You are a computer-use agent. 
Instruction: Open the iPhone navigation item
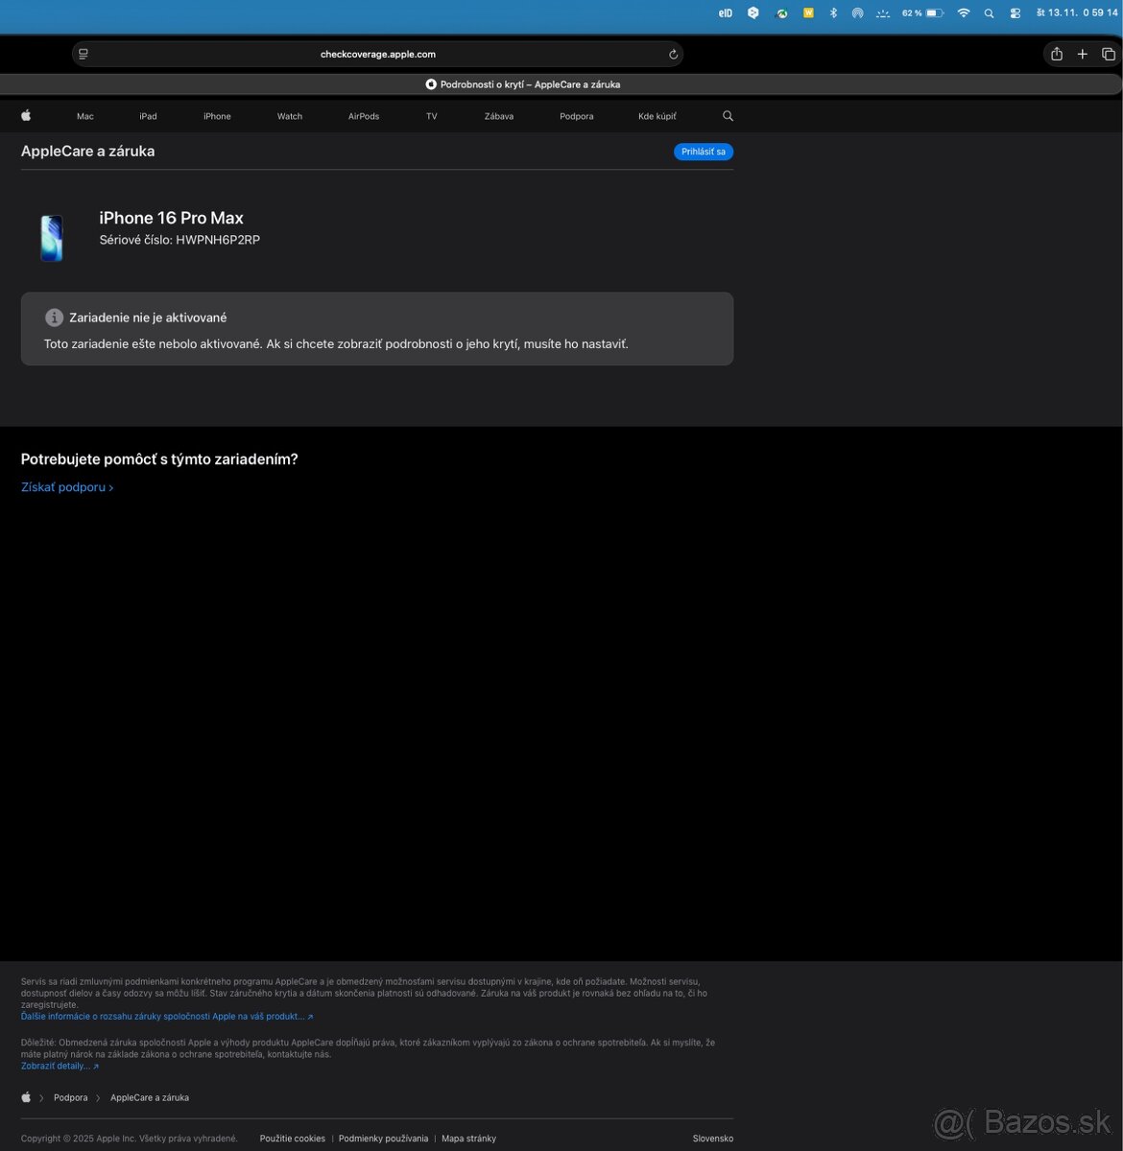point(217,116)
